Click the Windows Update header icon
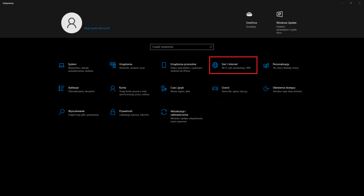This screenshot has height=196, width=364. [x=280, y=14]
